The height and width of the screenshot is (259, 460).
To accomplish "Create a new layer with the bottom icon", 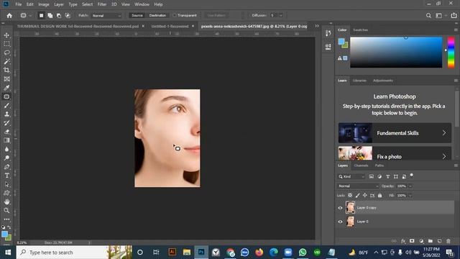I will pos(439,241).
